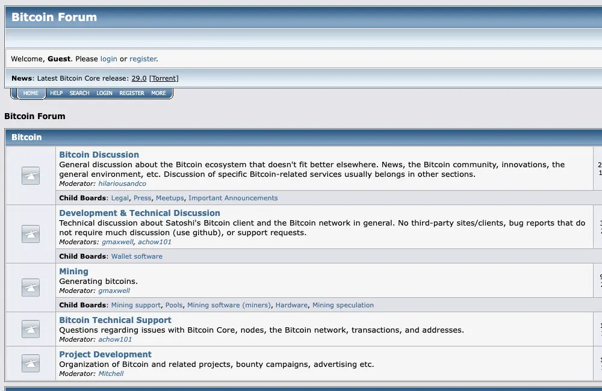The width and height of the screenshot is (602, 391).
Task: View moderator Mitchell profile
Action: point(111,374)
